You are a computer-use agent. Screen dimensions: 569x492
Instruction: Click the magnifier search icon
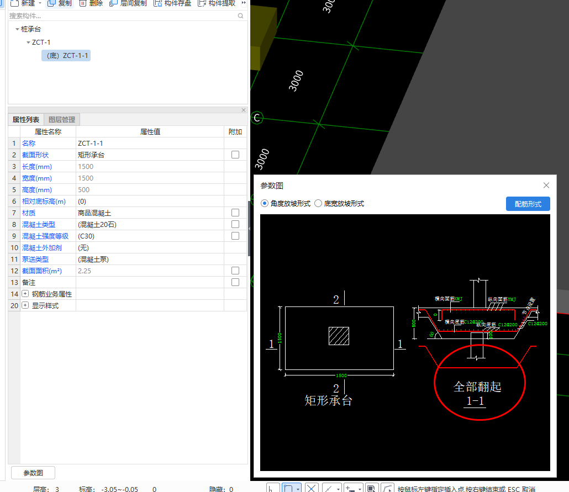(240, 15)
